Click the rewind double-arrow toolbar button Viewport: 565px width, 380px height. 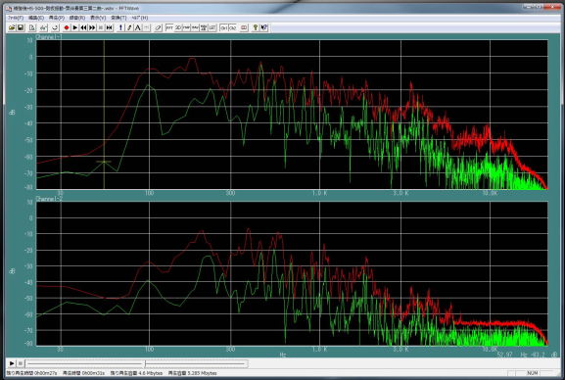click(x=83, y=27)
